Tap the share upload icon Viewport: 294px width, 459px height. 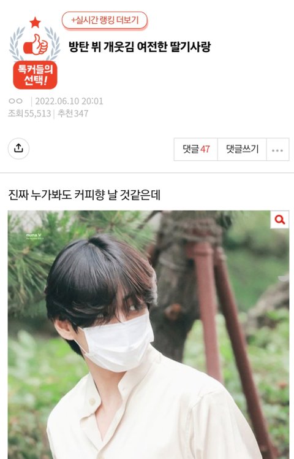click(x=18, y=148)
